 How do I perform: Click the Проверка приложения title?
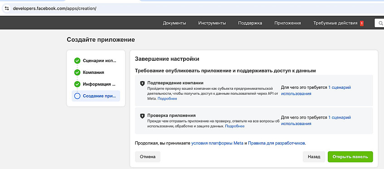click(x=171, y=115)
